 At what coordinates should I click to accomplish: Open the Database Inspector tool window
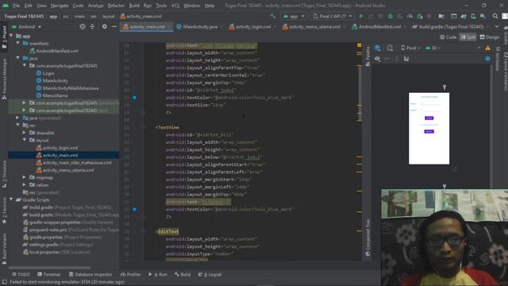pyautogui.click(x=90, y=274)
